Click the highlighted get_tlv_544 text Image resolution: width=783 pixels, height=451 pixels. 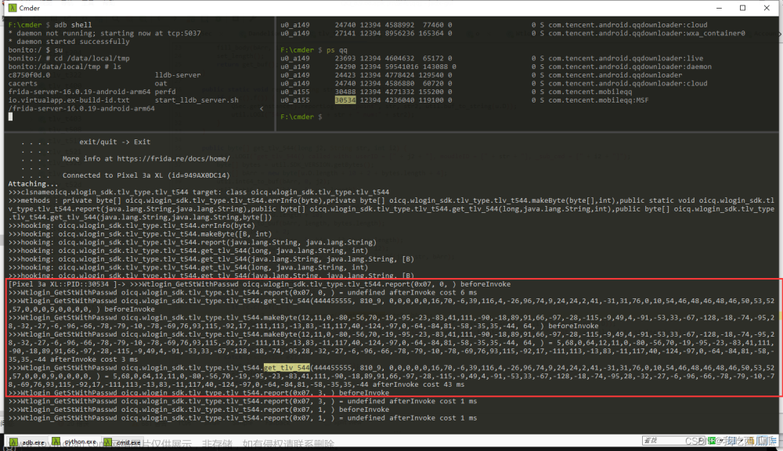[287, 368]
